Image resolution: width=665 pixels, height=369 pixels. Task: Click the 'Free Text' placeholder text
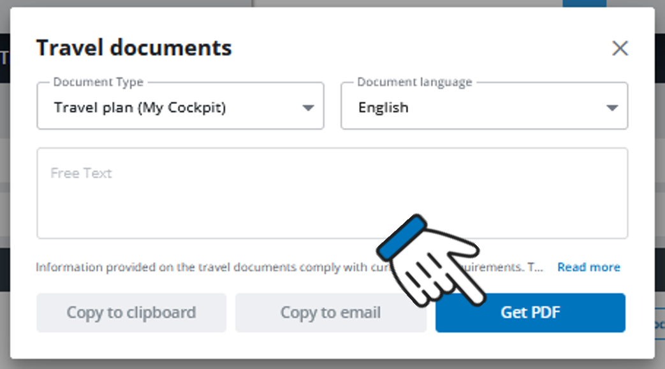pos(81,173)
